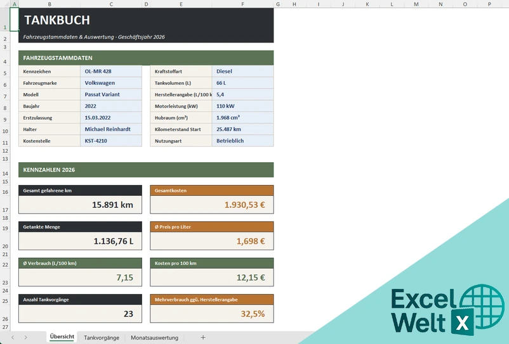Click the Motorleistung (kW) label

tap(176, 106)
